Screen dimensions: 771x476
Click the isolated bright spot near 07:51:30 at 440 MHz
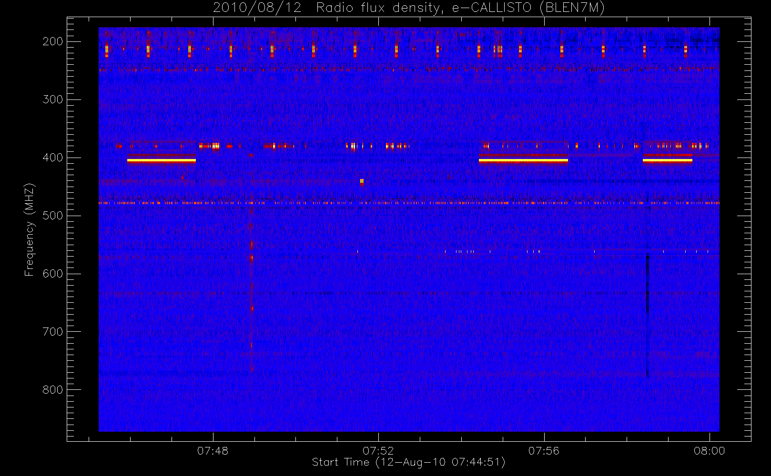click(362, 181)
